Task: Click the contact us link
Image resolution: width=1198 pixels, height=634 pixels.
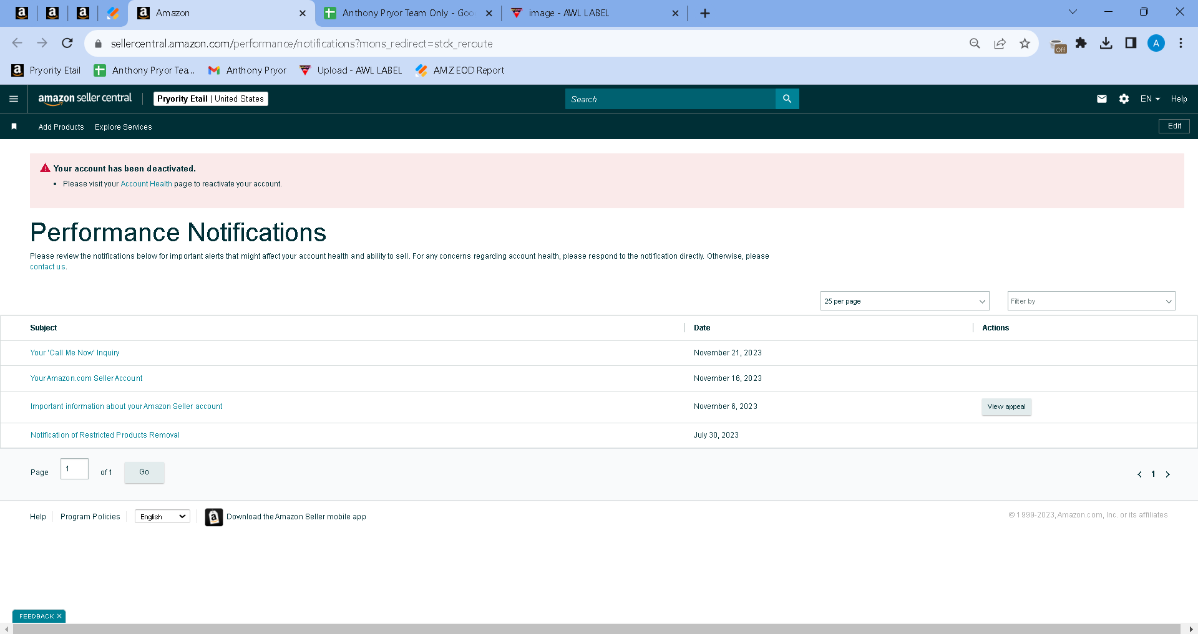Action: coord(47,267)
